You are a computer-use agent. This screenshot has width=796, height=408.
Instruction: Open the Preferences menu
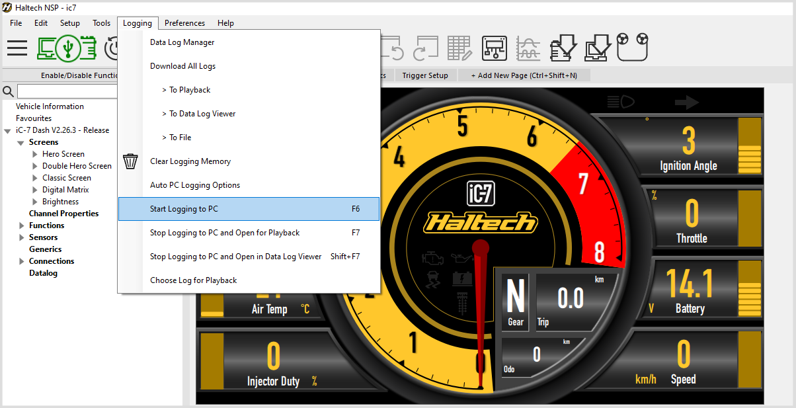pos(185,23)
